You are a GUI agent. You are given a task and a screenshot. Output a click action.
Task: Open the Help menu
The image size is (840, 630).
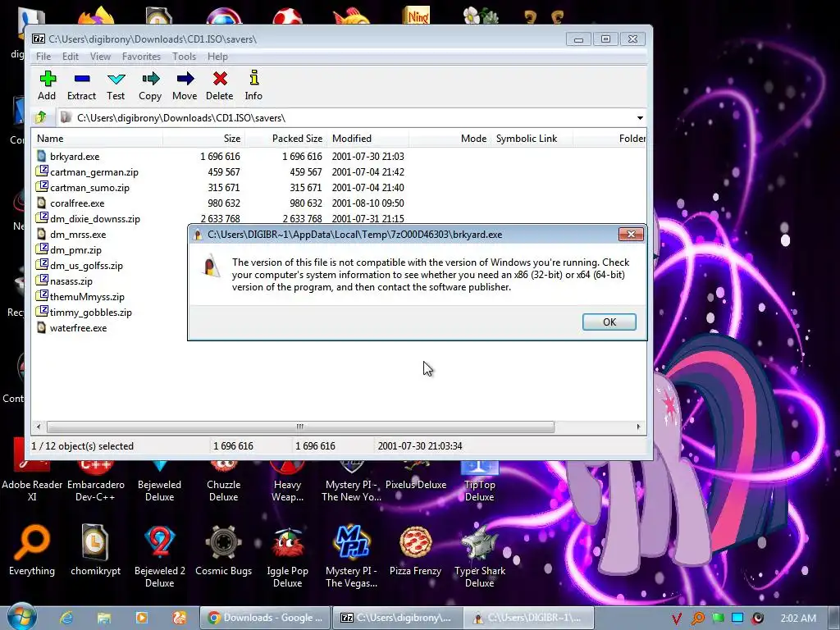[217, 57]
